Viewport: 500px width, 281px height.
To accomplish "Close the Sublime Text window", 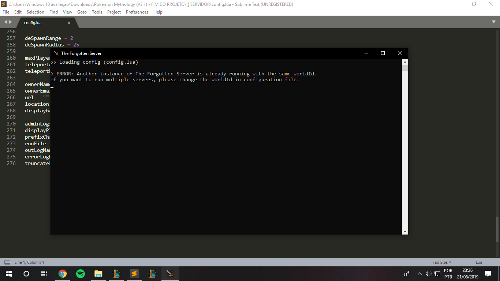I will 491,4.
